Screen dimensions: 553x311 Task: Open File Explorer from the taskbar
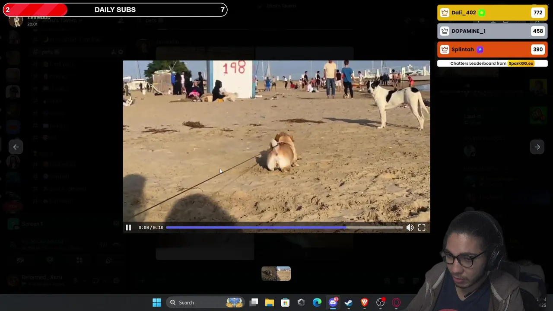(270, 303)
